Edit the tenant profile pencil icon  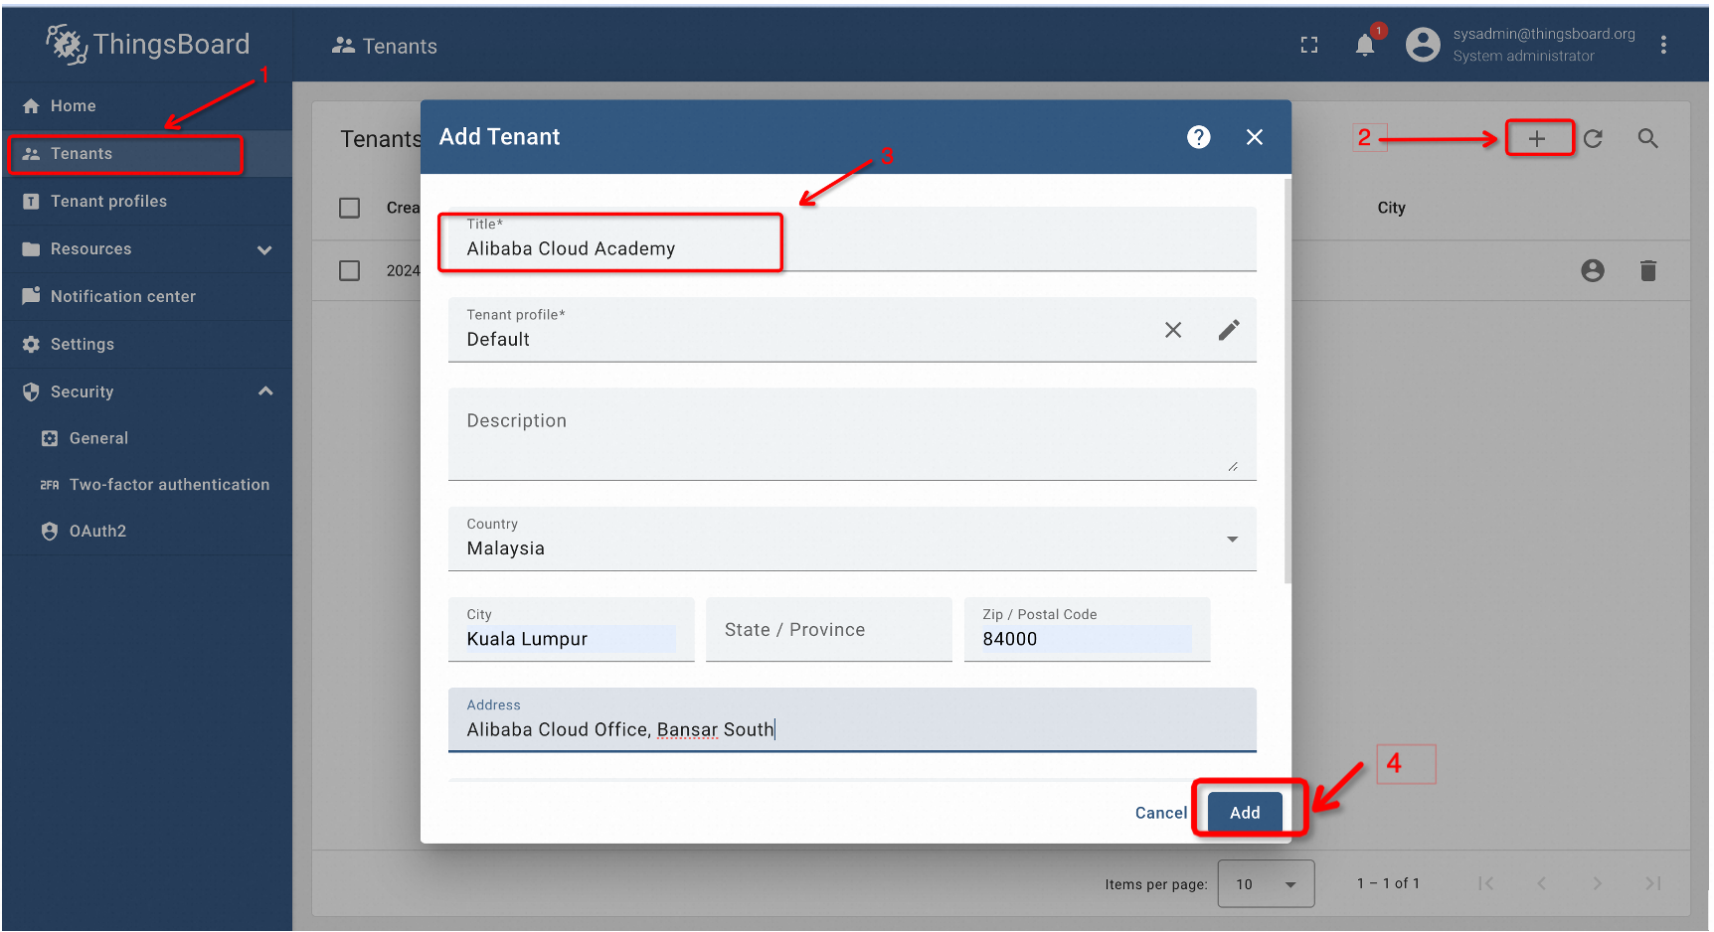[1229, 330]
